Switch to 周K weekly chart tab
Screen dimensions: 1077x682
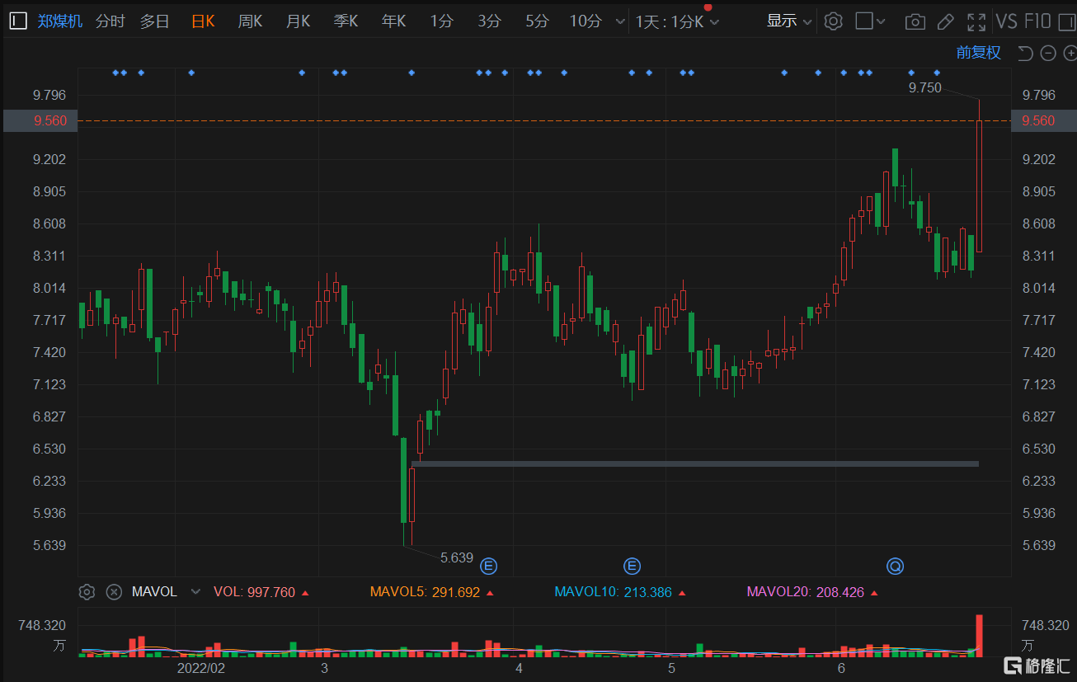click(x=250, y=21)
